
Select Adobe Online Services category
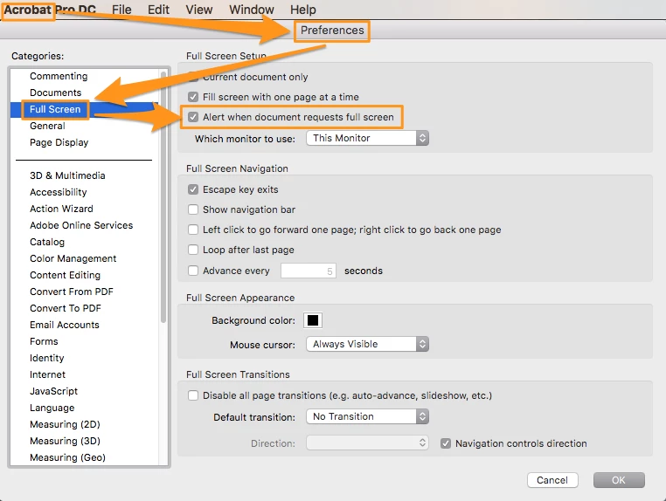pos(81,225)
